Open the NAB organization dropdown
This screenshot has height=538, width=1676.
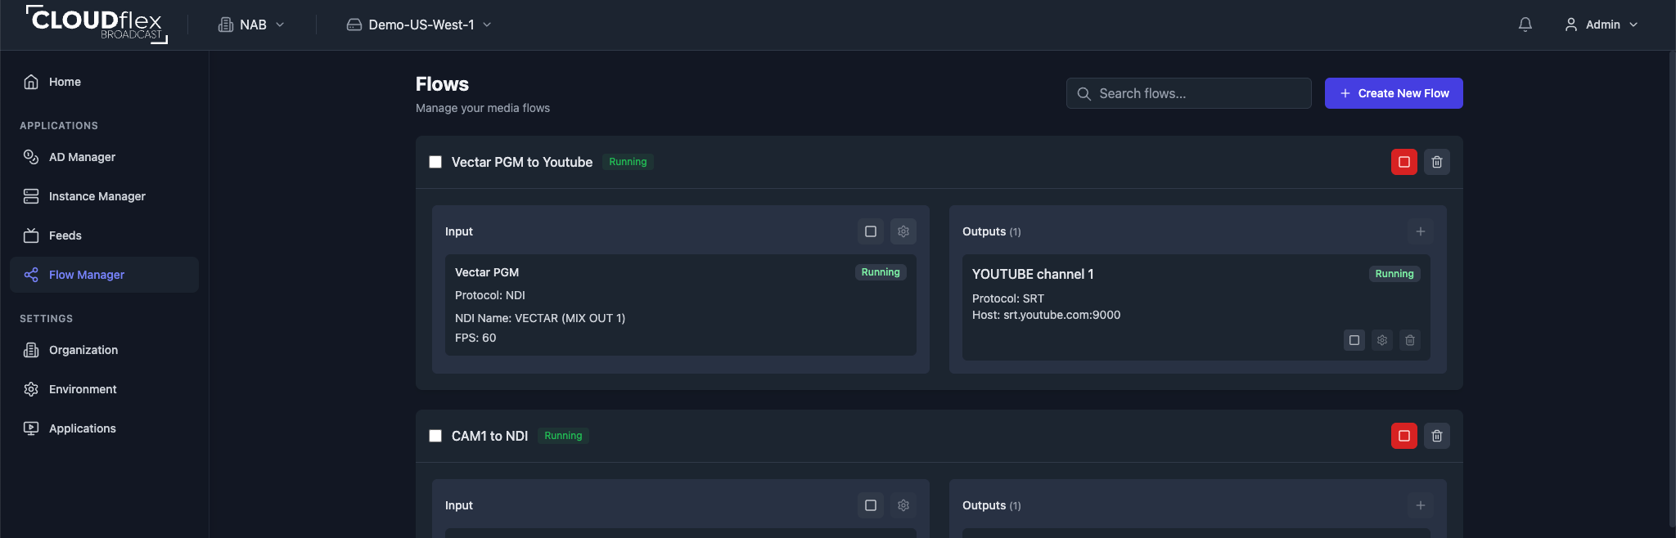(251, 25)
